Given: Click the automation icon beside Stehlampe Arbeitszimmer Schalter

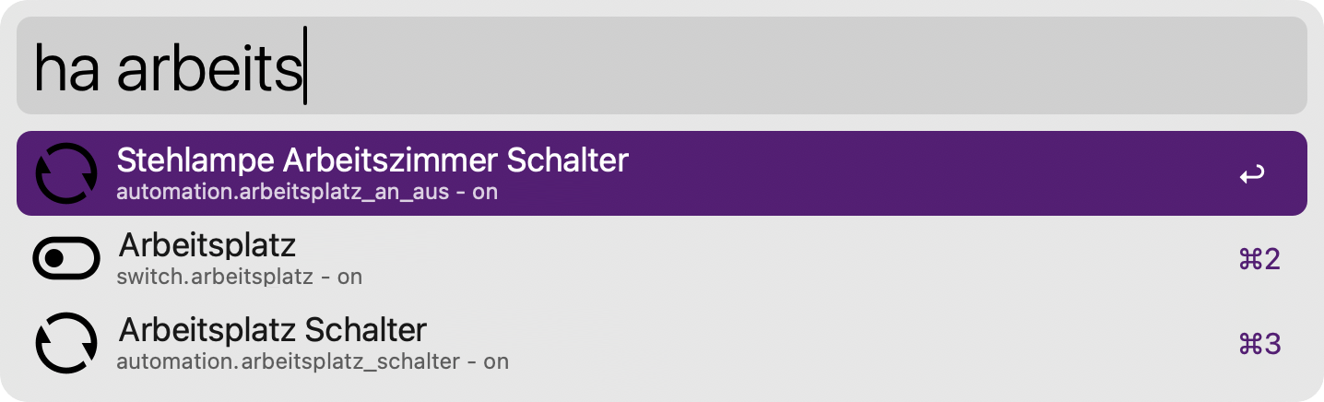Looking at the screenshot, I should point(65,173).
